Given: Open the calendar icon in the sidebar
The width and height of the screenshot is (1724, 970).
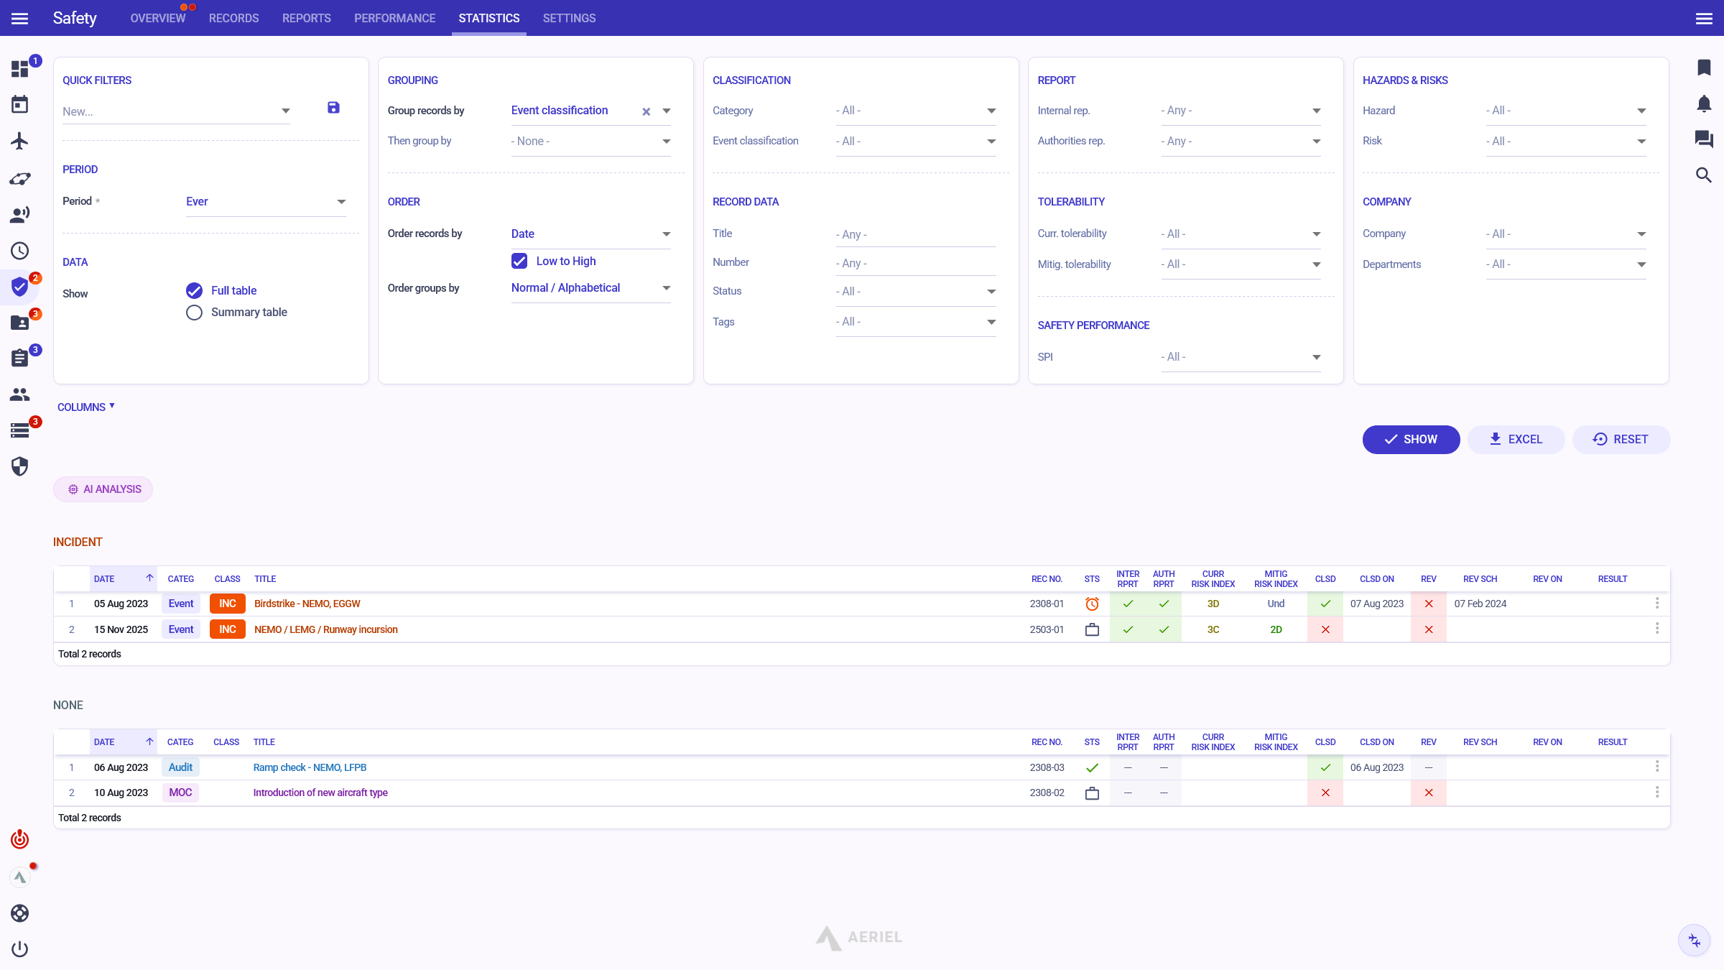Looking at the screenshot, I should pyautogui.click(x=19, y=105).
